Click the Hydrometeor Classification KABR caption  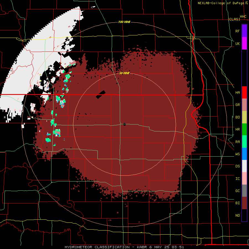124,247
